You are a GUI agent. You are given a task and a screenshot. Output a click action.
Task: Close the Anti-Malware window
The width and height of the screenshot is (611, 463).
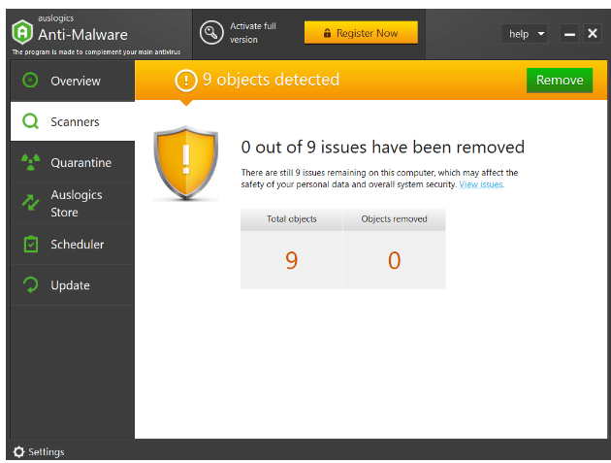tap(593, 34)
